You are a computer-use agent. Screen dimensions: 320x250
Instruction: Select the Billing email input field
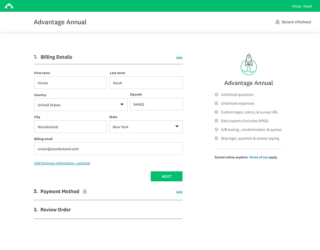(x=108, y=149)
